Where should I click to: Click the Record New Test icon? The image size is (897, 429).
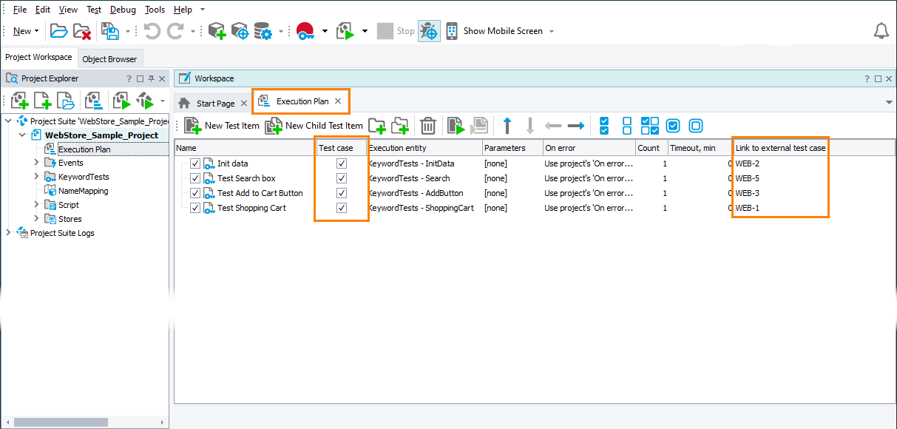(304, 30)
